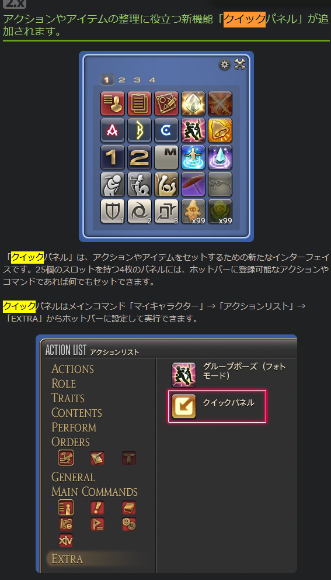This screenshot has height=580, width=331.
Task: Click the XIV icon under Main Commands
Action: [x=66, y=541]
